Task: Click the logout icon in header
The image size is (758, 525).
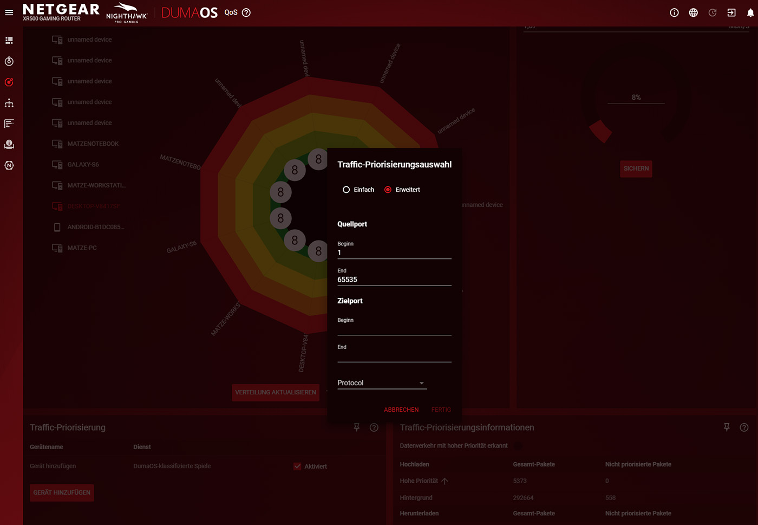Action: pos(731,12)
